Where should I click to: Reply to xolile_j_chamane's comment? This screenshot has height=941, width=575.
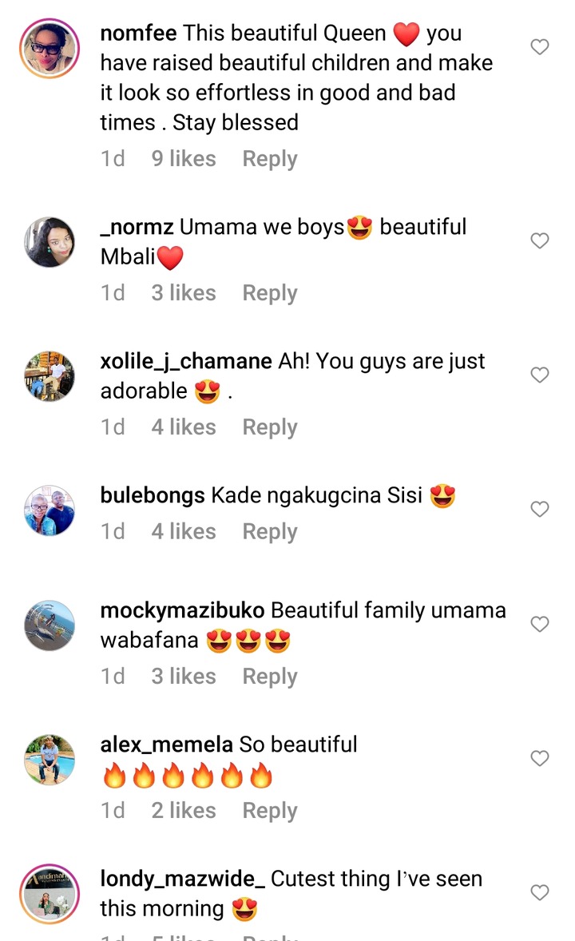[x=269, y=427]
